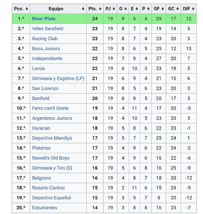The height and width of the screenshot is (214, 203).
Task: Click the Pts. column sort icon
Action: click(x=100, y=9)
